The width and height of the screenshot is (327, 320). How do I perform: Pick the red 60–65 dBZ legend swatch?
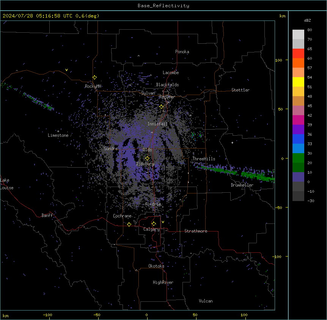(x=298, y=54)
